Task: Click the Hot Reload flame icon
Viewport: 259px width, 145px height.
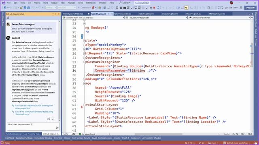Action: click(x=93, y=8)
